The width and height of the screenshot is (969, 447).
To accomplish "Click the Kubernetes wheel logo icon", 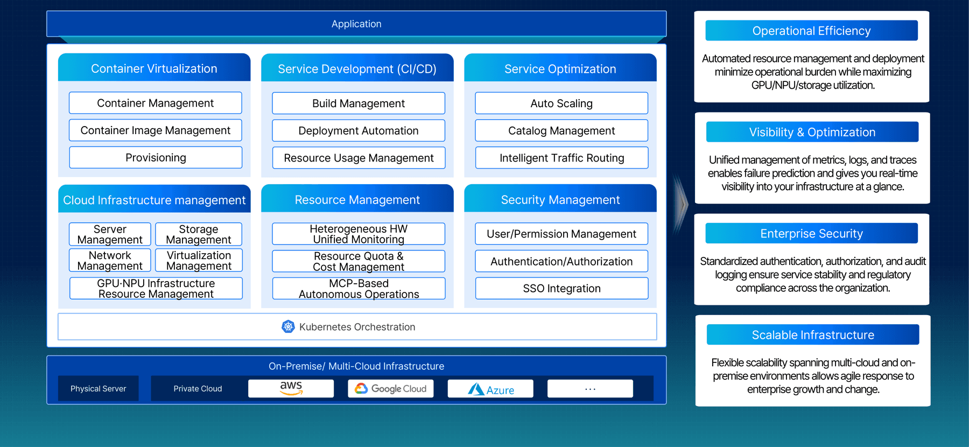I will click(x=288, y=326).
